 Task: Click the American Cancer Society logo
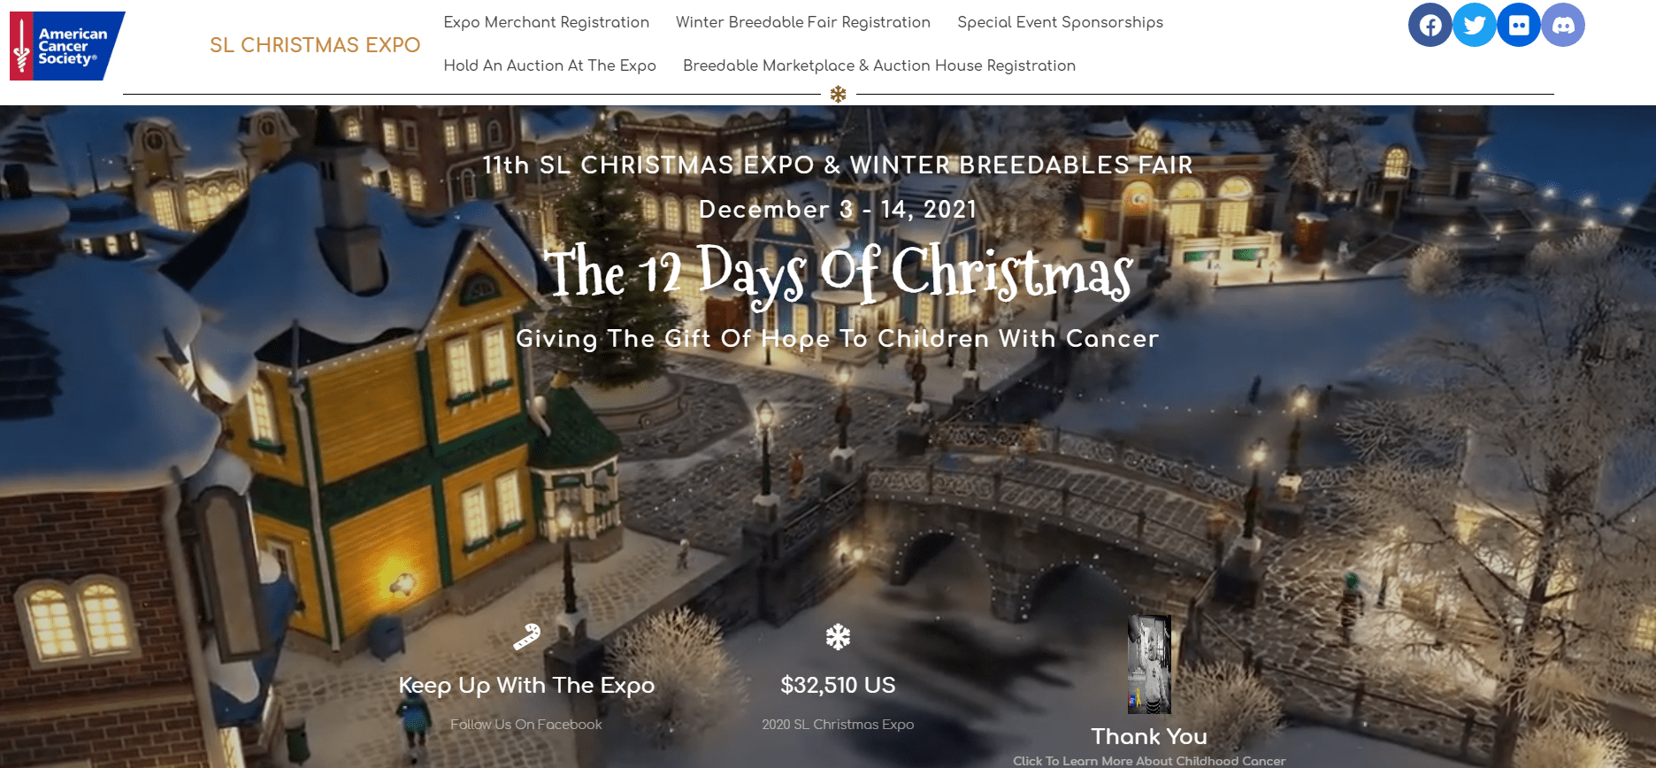(67, 46)
